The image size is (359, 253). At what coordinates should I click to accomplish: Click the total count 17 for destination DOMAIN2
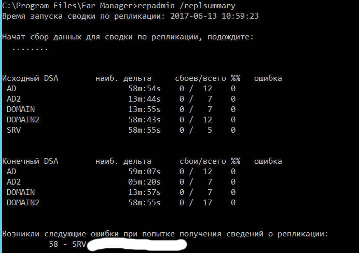[208, 202]
